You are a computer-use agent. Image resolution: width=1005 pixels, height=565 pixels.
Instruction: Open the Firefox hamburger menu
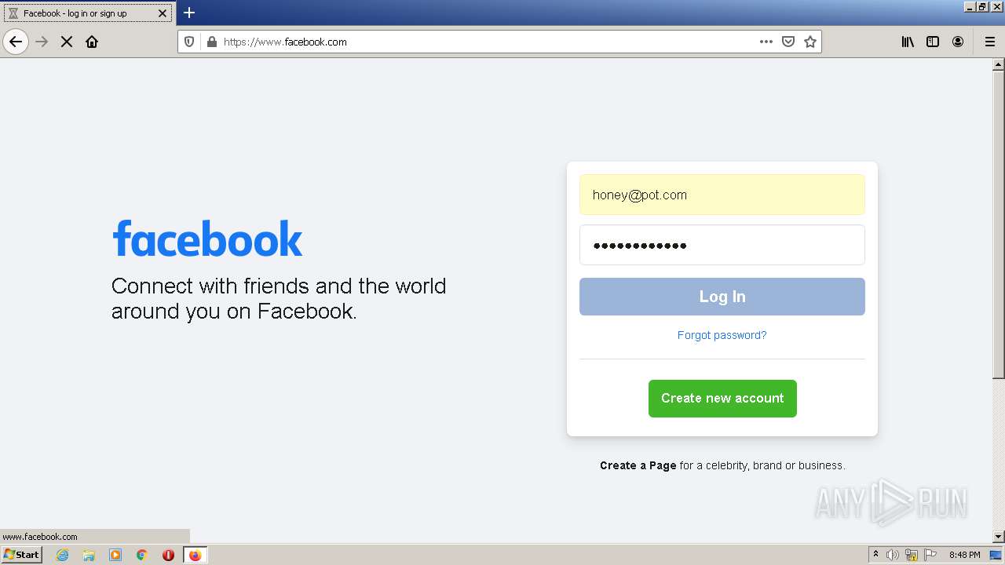(989, 42)
